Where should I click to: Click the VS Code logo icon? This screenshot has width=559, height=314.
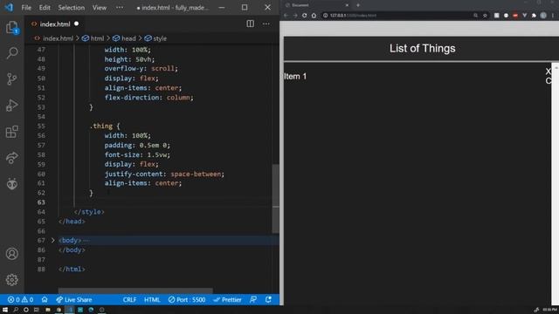(9, 7)
